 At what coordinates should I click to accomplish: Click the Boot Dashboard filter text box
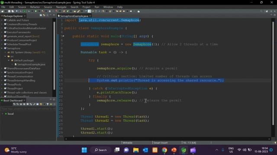click(x=28, y=109)
